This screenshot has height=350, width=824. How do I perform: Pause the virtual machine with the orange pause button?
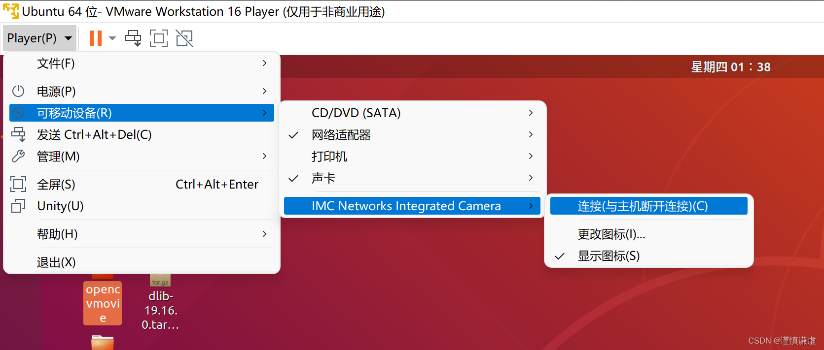click(96, 38)
